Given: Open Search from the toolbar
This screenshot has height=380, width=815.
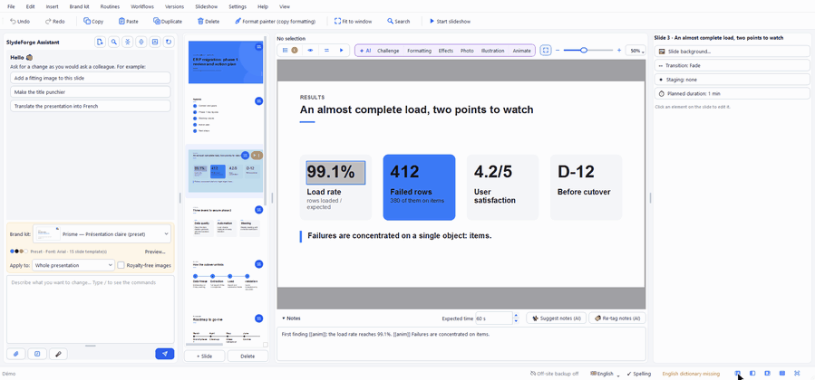Looking at the screenshot, I should pos(399,21).
